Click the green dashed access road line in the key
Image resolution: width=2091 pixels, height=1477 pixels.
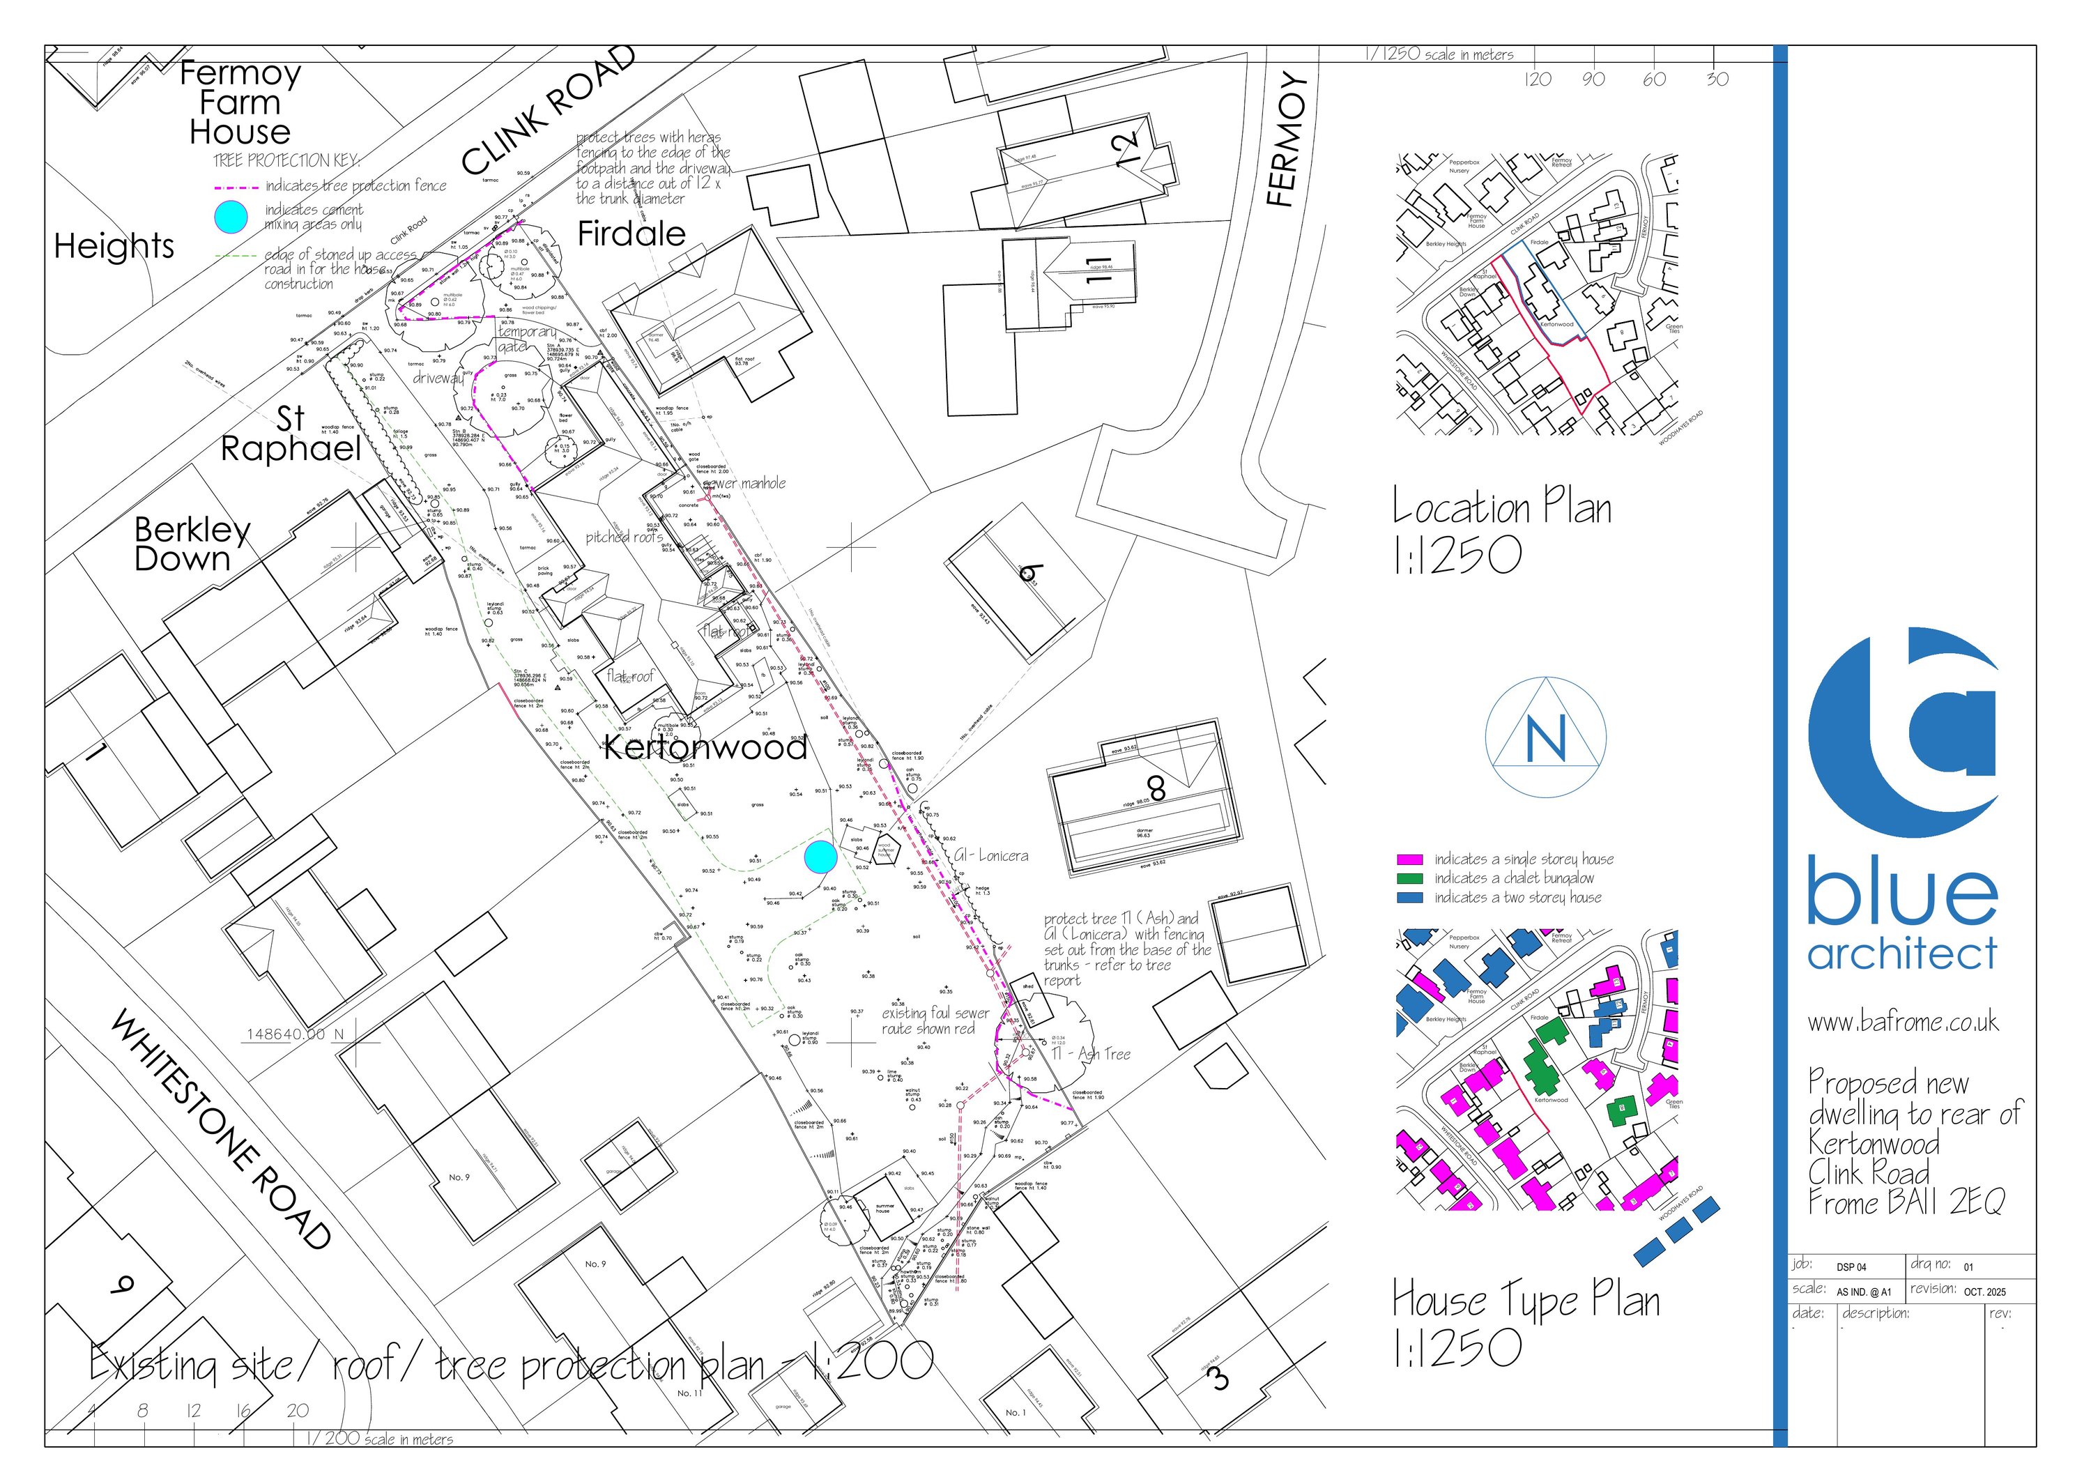pyautogui.click(x=237, y=256)
